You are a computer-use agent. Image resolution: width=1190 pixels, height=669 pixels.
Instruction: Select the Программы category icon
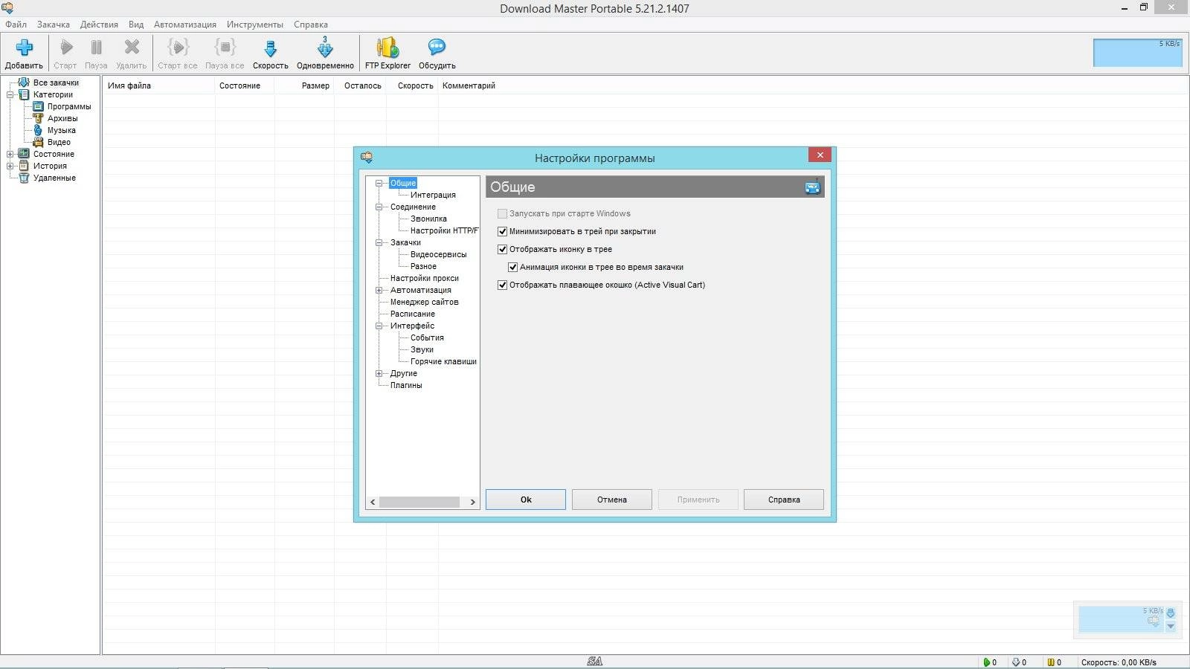(39, 106)
